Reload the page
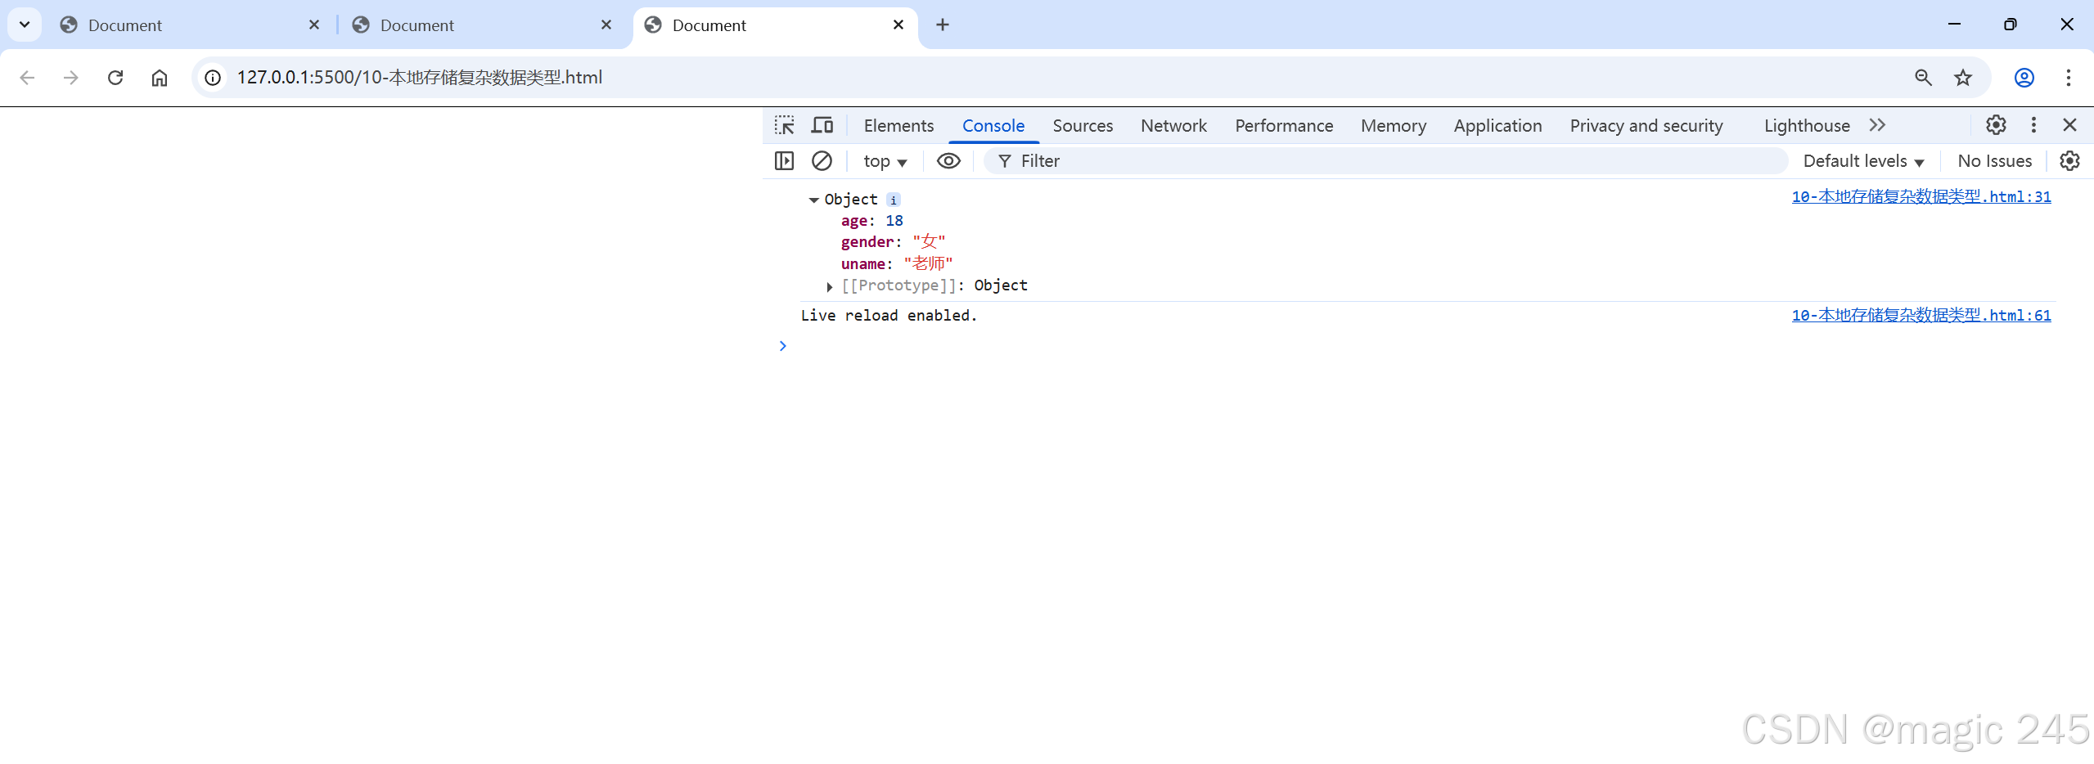 coord(115,78)
